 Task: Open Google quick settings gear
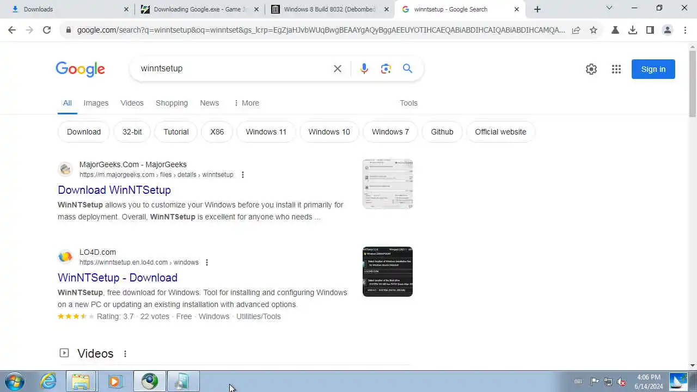click(x=591, y=69)
